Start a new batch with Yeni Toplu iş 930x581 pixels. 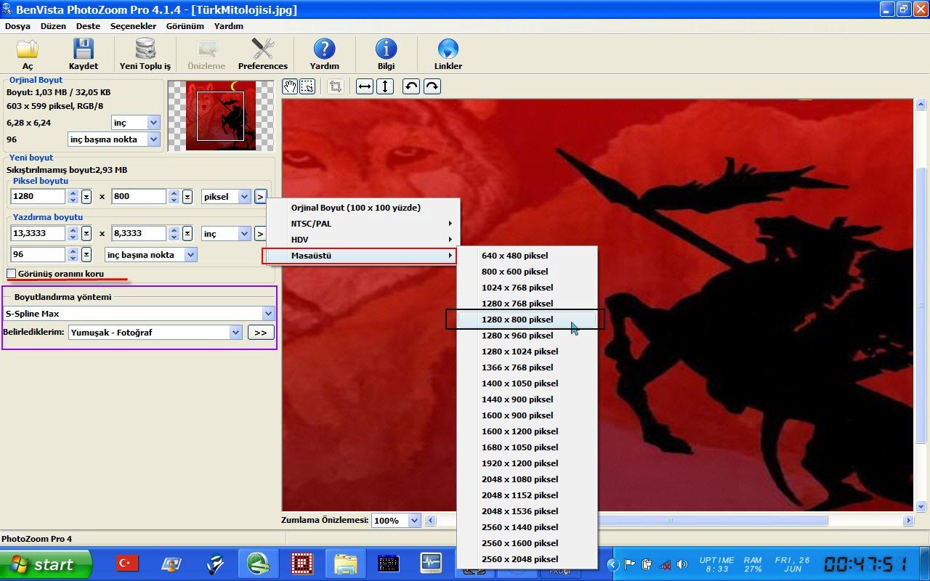145,53
